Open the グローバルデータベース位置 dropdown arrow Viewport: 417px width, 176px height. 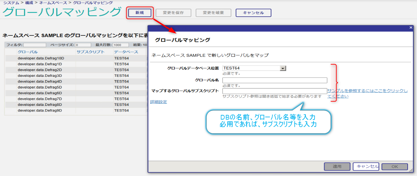click(x=283, y=68)
